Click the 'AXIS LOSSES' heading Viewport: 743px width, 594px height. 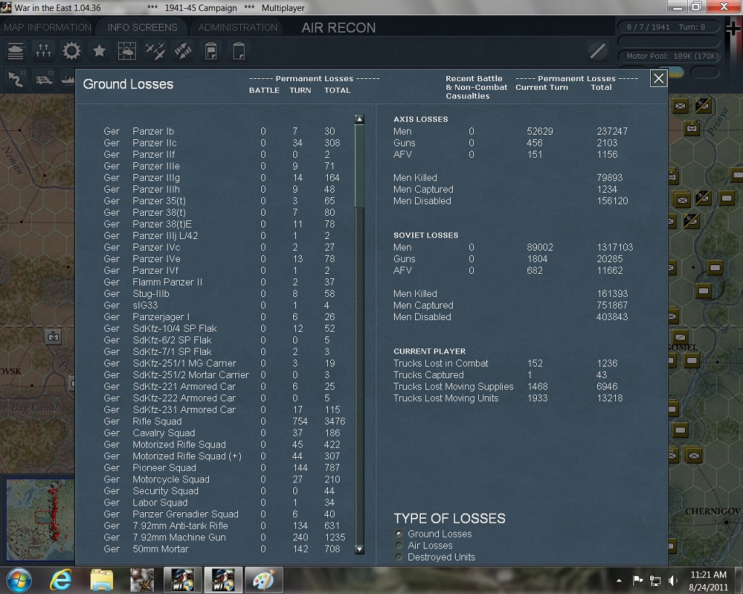click(x=421, y=120)
